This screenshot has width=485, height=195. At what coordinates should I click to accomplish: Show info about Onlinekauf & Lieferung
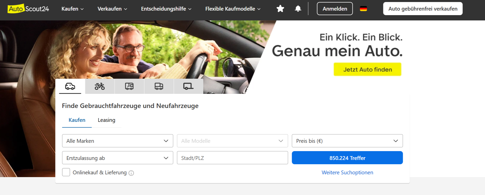(131, 173)
